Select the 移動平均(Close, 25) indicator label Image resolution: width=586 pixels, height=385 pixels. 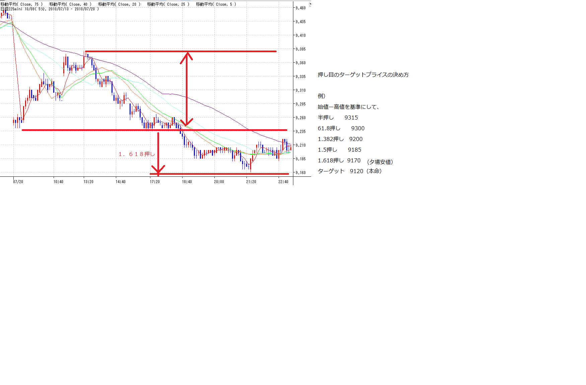pyautogui.click(x=168, y=4)
